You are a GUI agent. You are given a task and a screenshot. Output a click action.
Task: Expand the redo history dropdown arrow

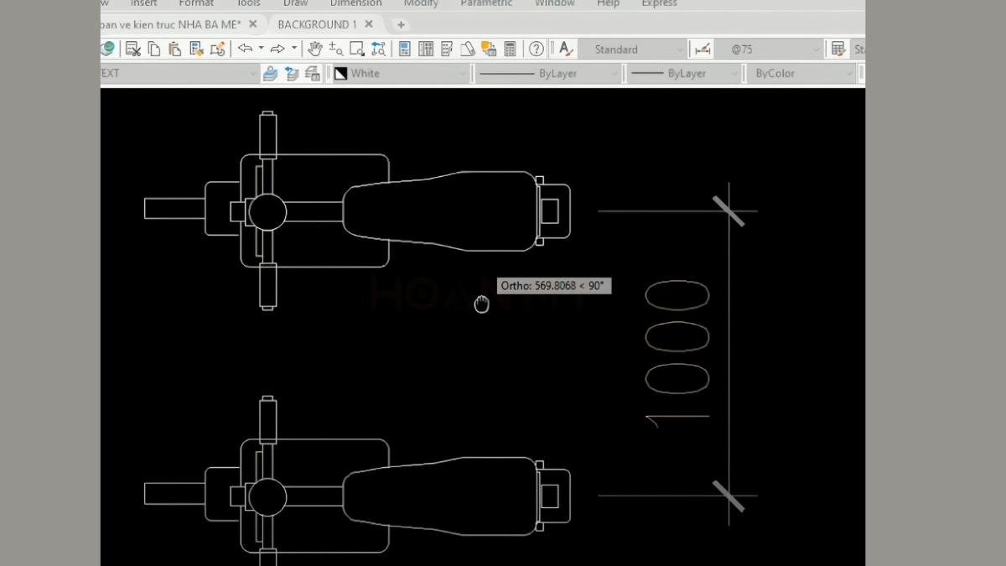coord(294,49)
